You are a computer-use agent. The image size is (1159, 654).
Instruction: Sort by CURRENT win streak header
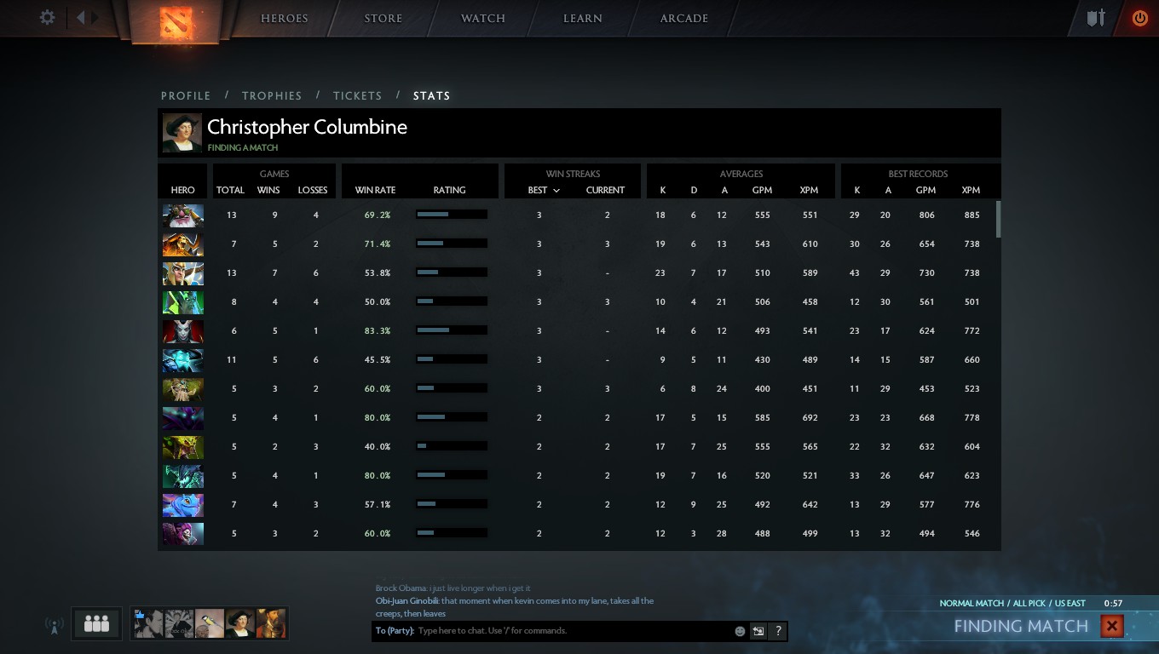[x=605, y=191]
